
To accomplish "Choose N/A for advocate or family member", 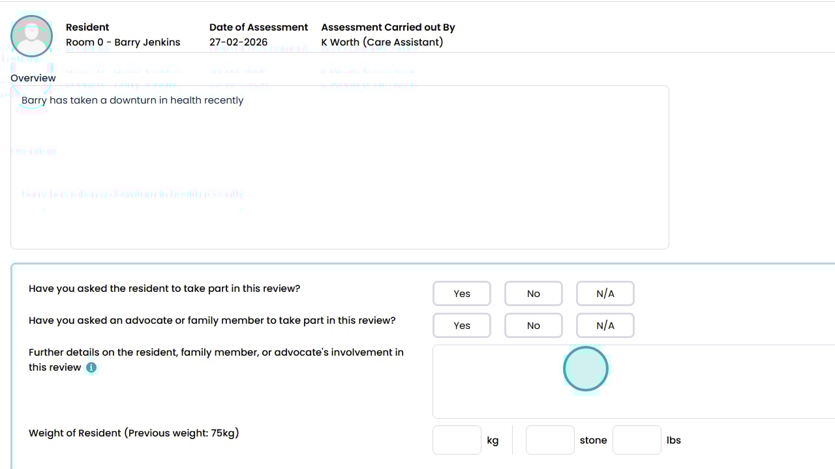I will click(605, 326).
